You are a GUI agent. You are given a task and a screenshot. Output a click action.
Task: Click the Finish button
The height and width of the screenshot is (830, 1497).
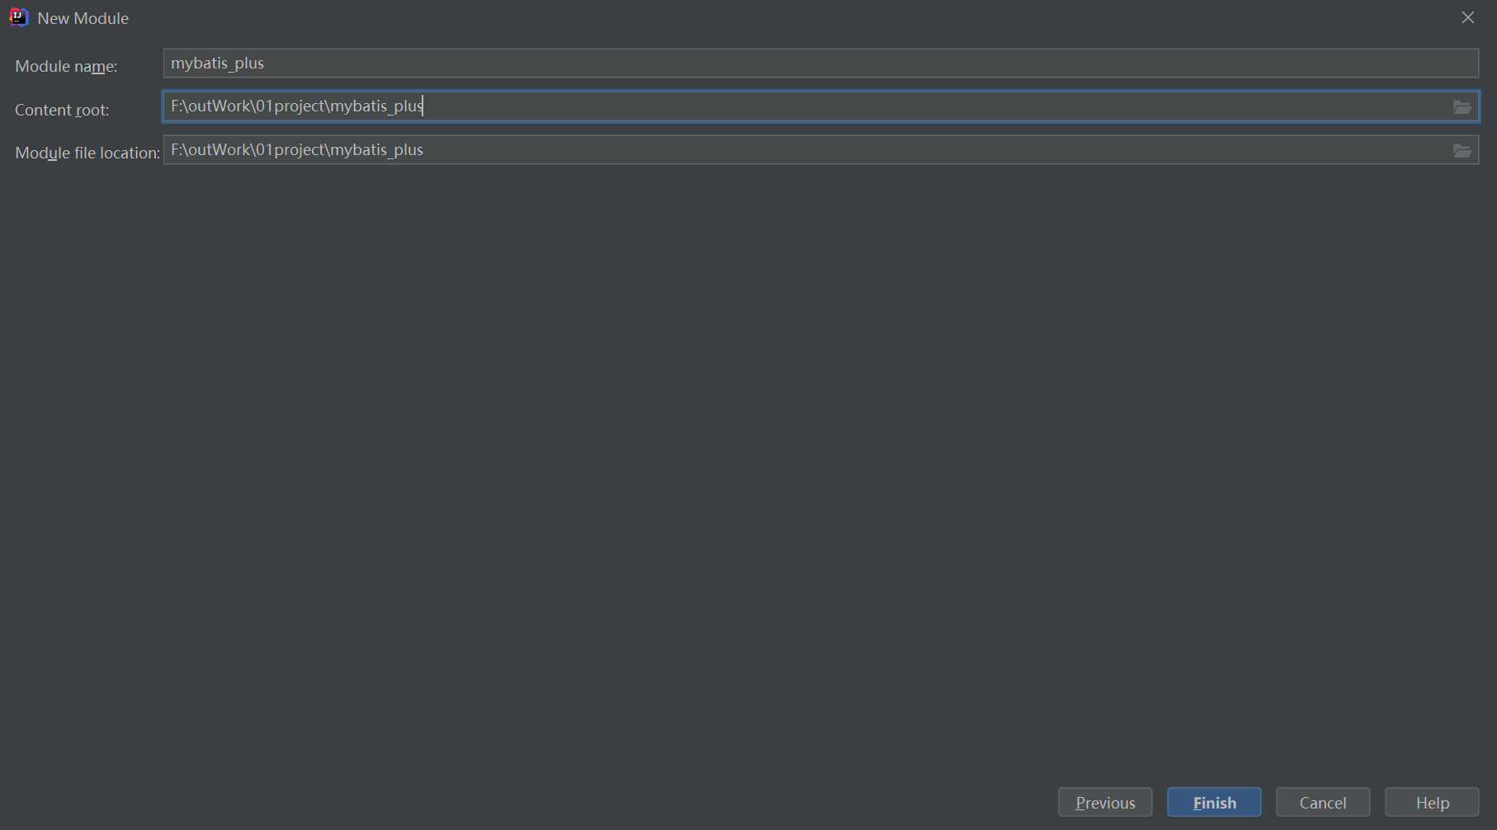pyautogui.click(x=1214, y=802)
